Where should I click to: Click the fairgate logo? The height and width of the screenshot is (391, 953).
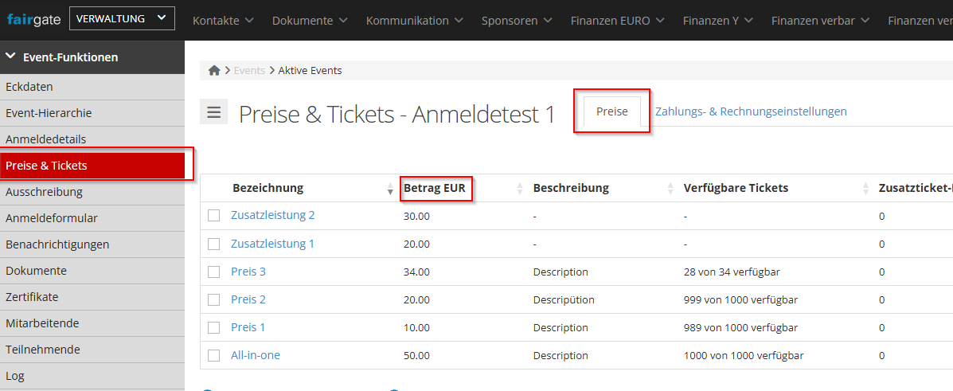[x=33, y=19]
